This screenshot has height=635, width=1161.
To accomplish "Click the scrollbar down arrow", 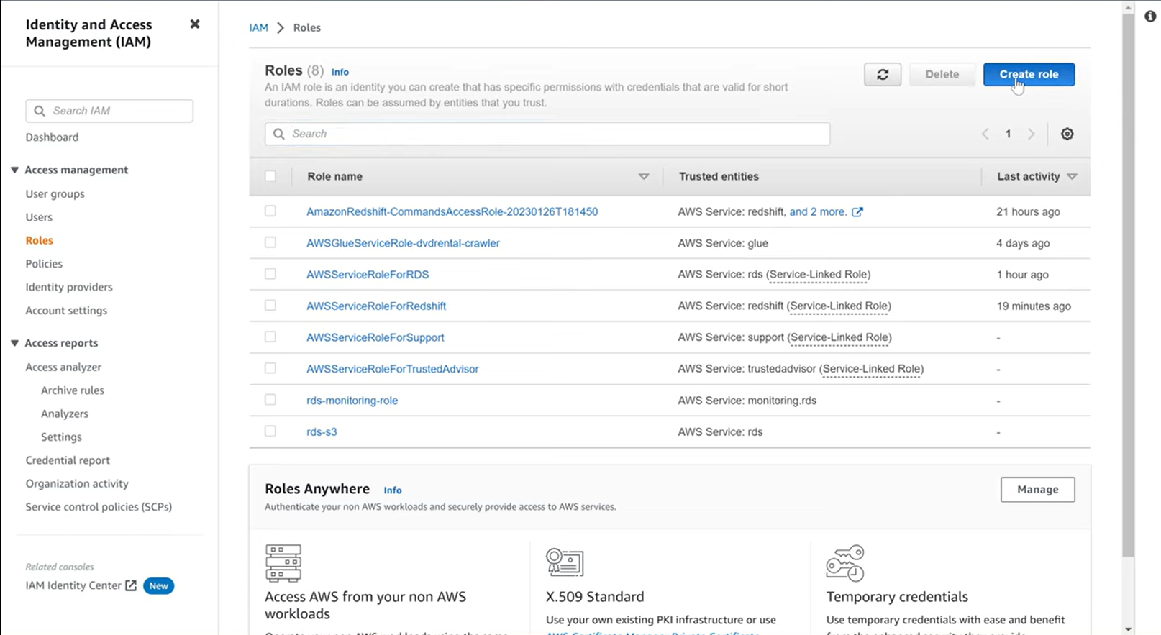I will click(1128, 629).
